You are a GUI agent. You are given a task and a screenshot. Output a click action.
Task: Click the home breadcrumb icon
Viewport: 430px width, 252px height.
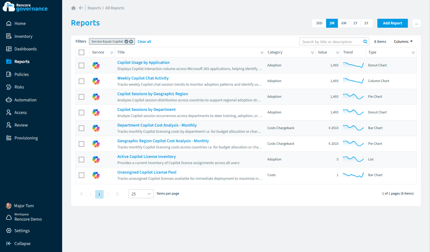coord(73,8)
